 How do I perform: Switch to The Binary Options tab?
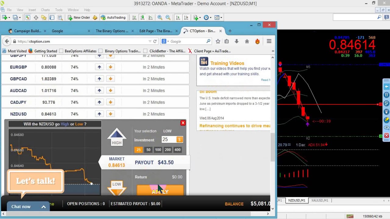coord(112,31)
